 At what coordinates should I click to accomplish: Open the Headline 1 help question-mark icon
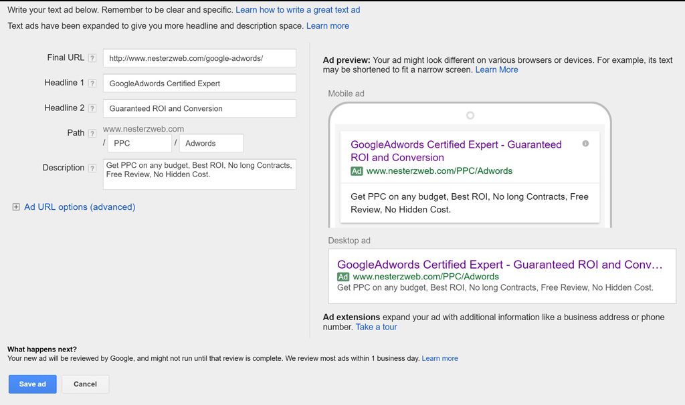point(92,83)
